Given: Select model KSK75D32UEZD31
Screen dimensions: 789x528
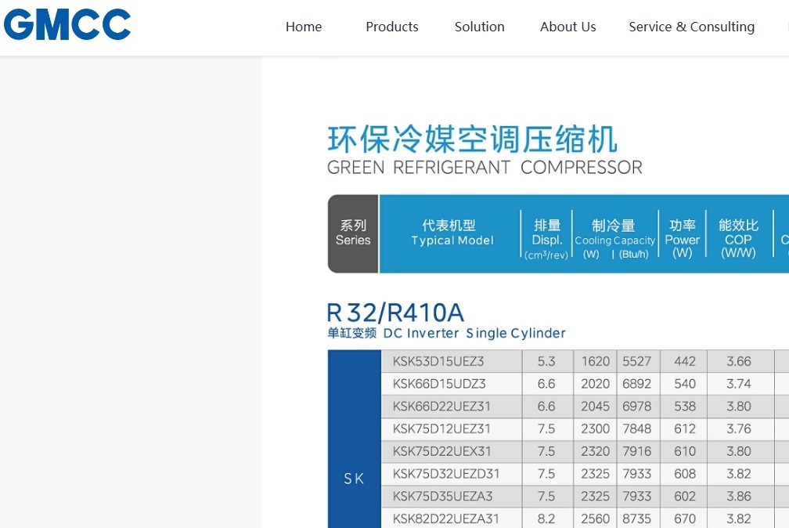Looking at the screenshot, I should [446, 474].
